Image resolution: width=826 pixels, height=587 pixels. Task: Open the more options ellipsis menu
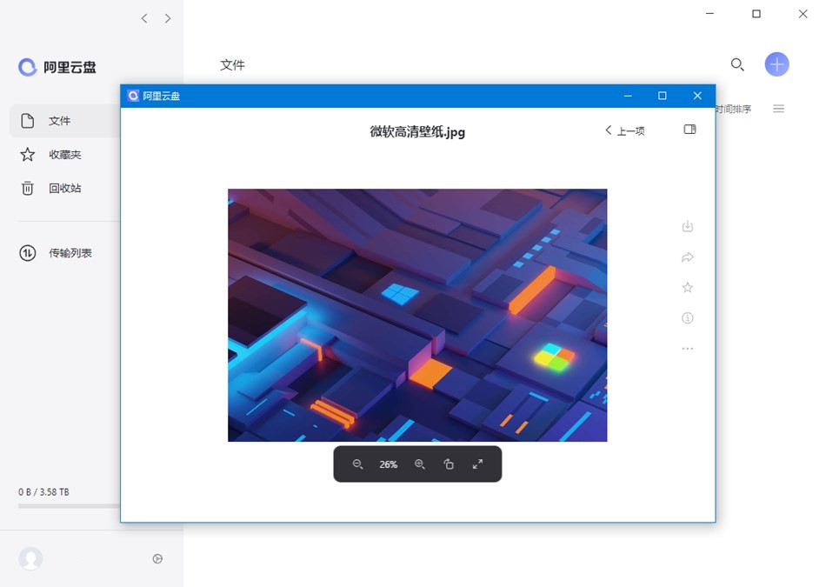(688, 349)
